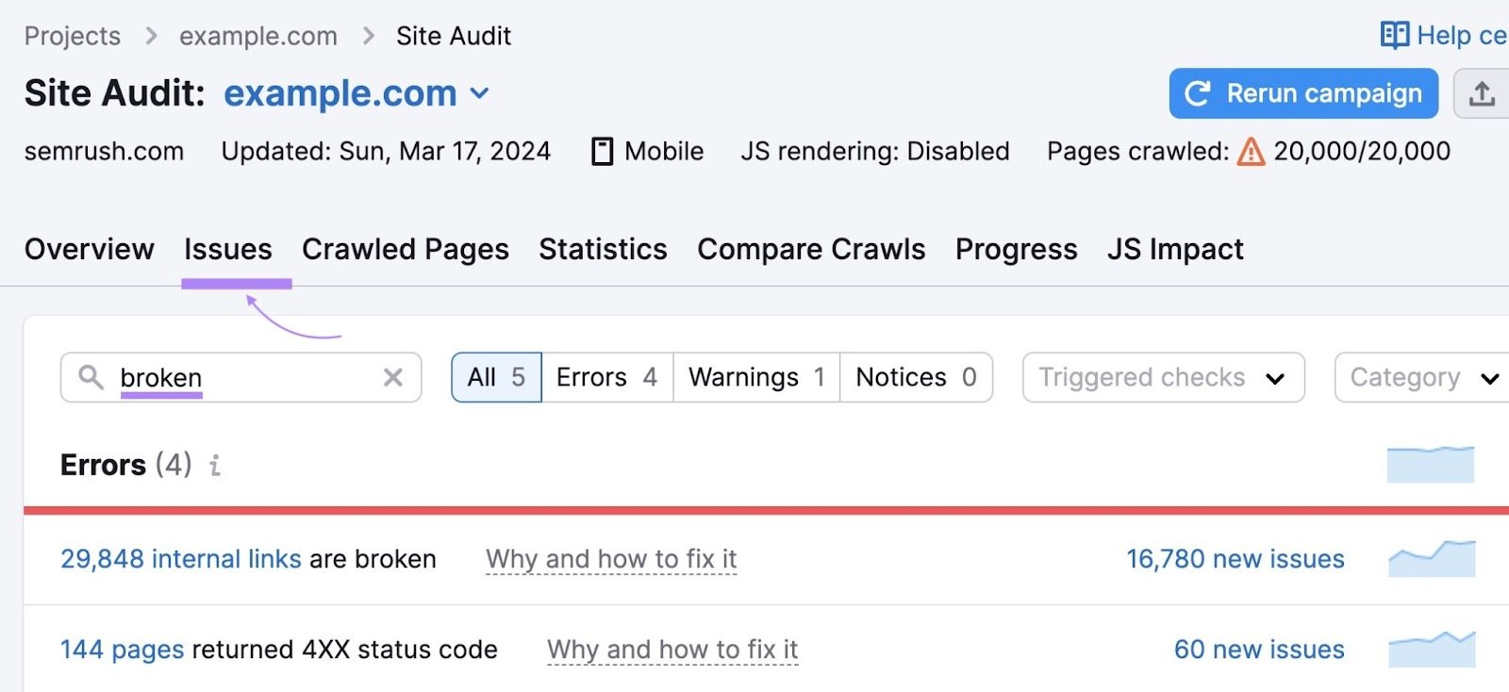This screenshot has height=692, width=1509.
Task: Click the export upload icon button
Action: [x=1481, y=93]
